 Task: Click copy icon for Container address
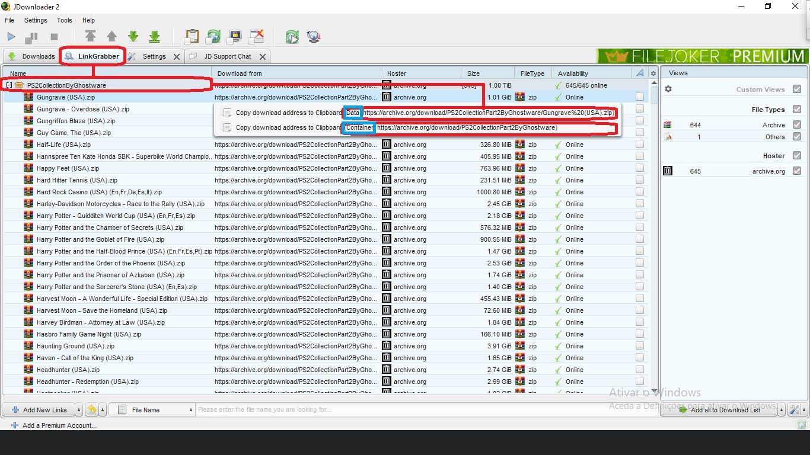226,127
